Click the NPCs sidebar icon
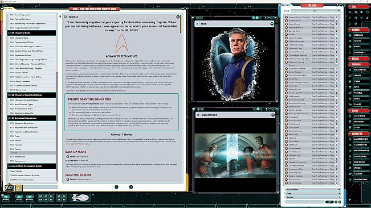 (350, 87)
